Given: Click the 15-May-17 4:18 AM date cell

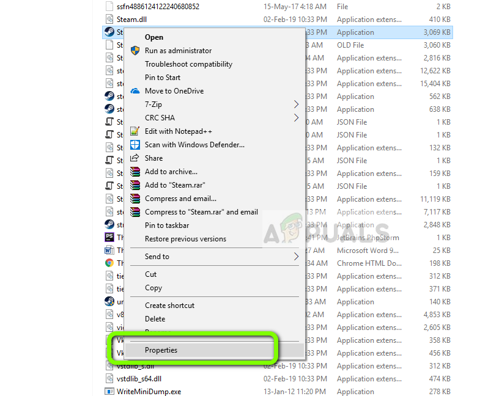Looking at the screenshot, I should (295, 6).
